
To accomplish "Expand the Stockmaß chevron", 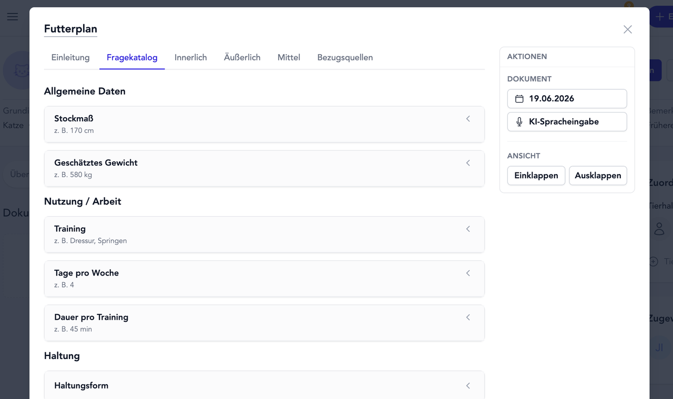I will [468, 119].
